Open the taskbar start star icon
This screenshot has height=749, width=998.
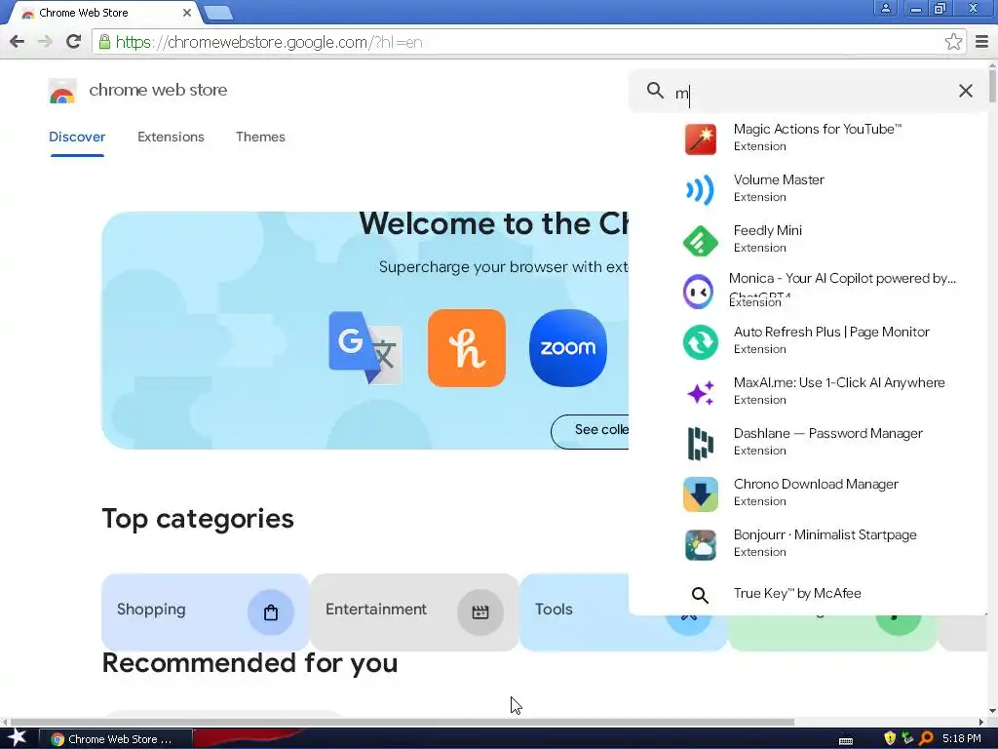pos(17,738)
